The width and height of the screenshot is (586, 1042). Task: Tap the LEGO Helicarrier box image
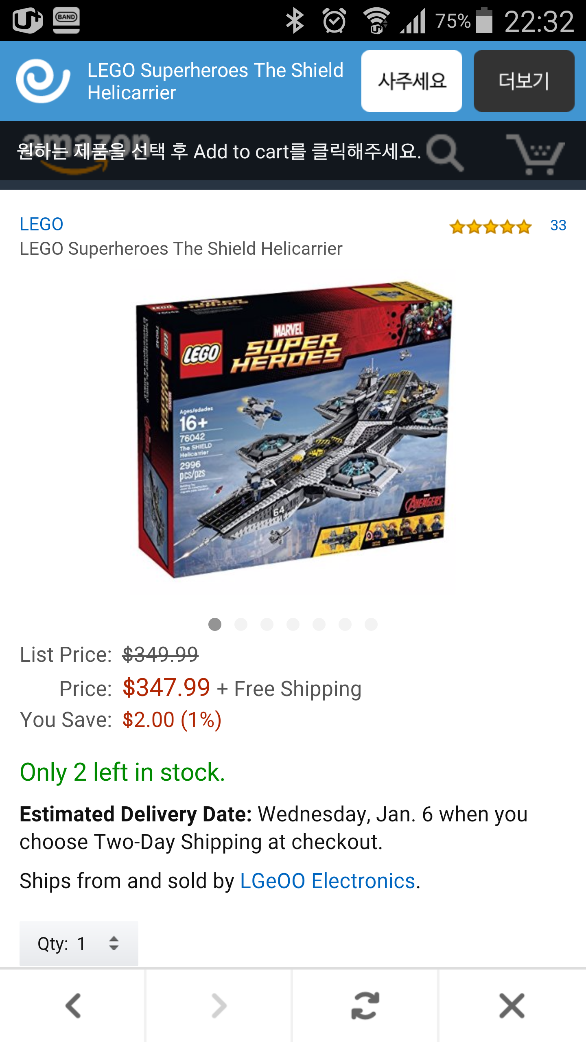tap(293, 431)
